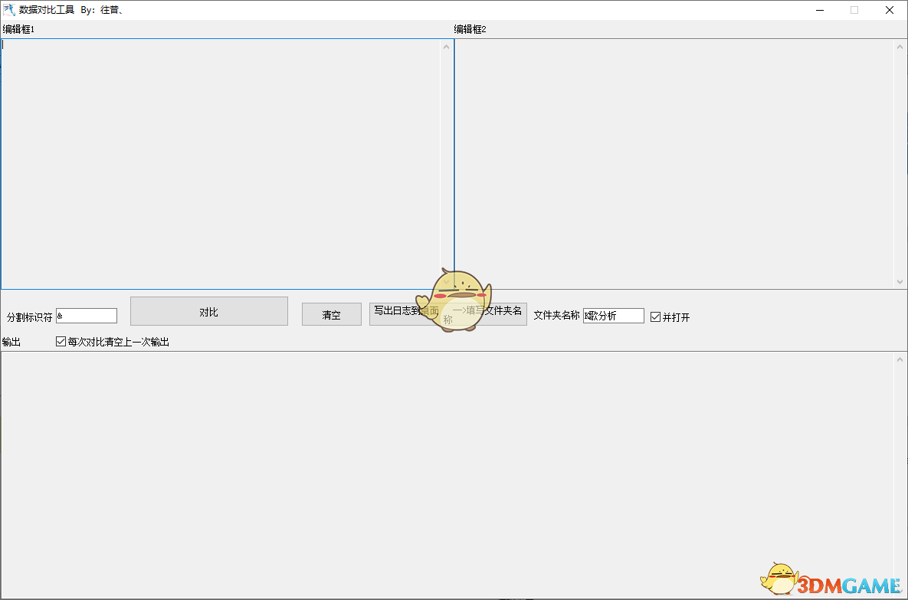Click the app icon in the title bar
Image resolution: width=908 pixels, height=600 pixels.
pos(8,10)
